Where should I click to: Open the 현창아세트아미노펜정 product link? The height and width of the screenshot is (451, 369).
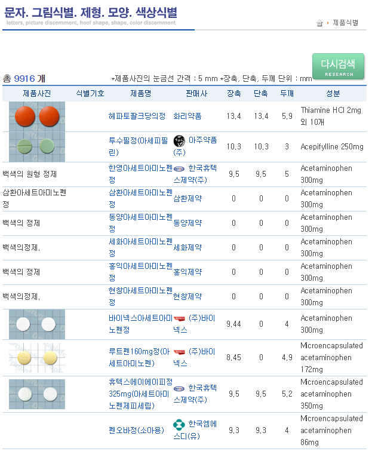[141, 296]
